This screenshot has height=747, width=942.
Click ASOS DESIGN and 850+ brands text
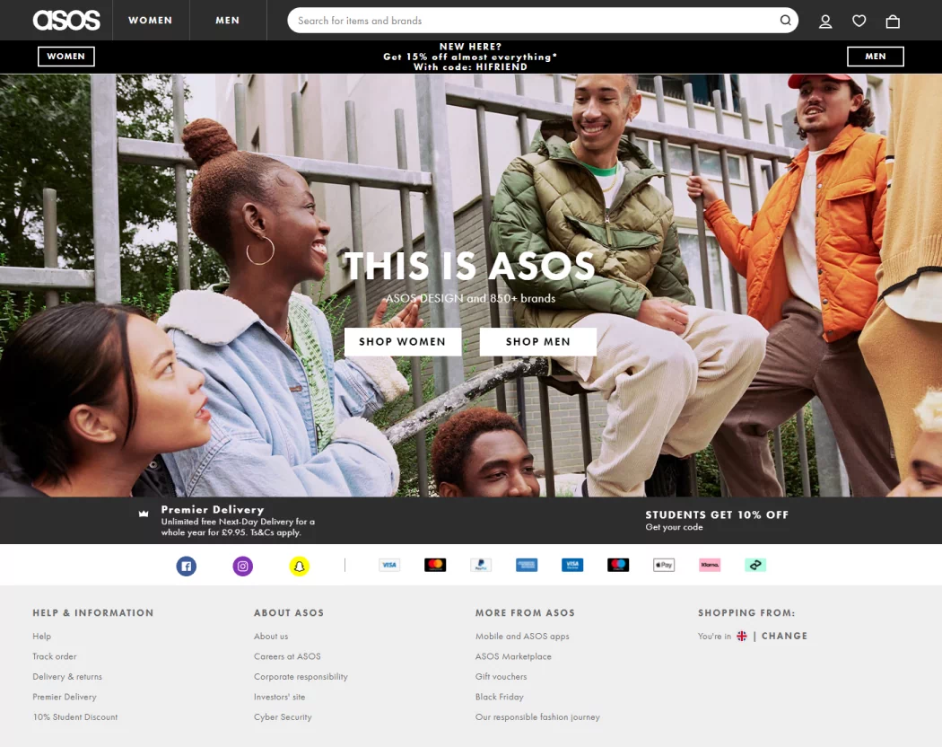click(x=470, y=298)
